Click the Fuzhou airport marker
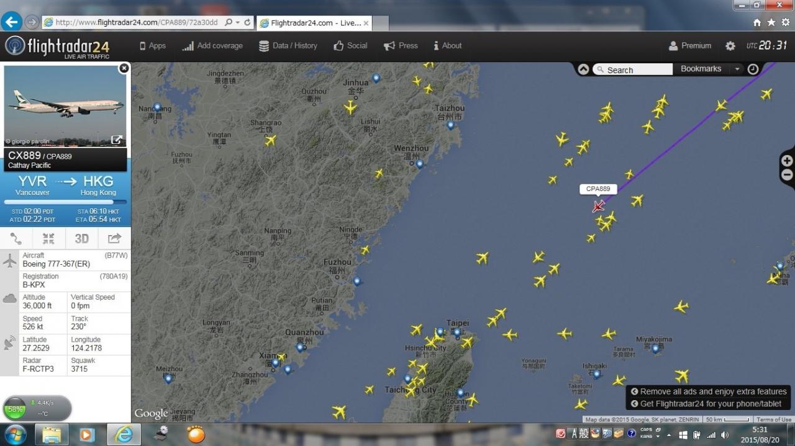Image resolution: width=795 pixels, height=446 pixels. (x=357, y=281)
